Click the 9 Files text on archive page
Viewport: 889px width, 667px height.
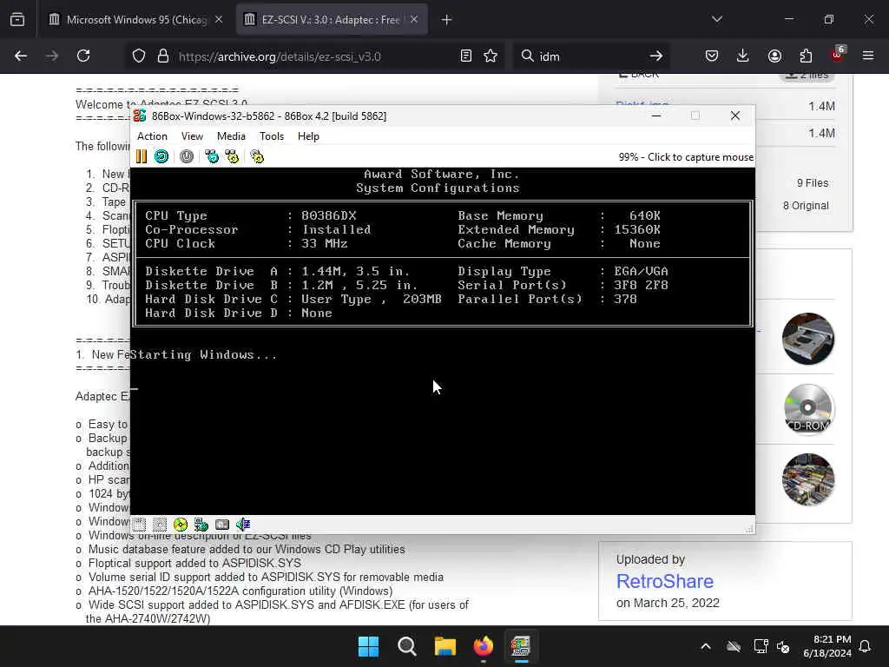(813, 183)
